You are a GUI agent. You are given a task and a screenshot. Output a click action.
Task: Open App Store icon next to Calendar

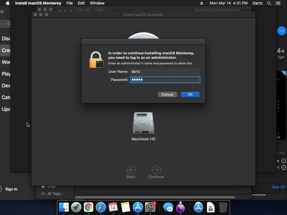click(x=138, y=207)
